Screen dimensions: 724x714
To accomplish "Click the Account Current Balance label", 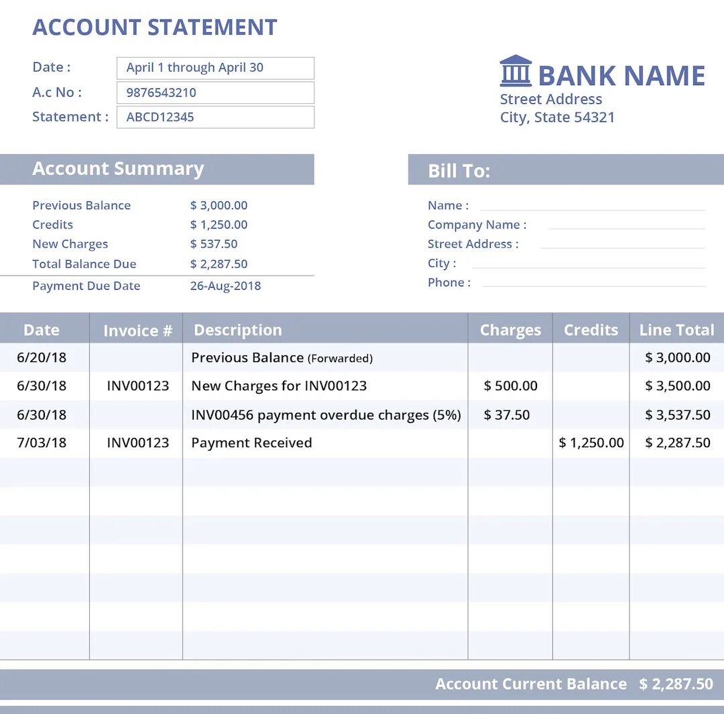I will click(x=531, y=684).
